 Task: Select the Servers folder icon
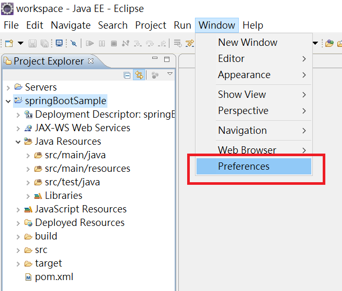tap(18, 87)
